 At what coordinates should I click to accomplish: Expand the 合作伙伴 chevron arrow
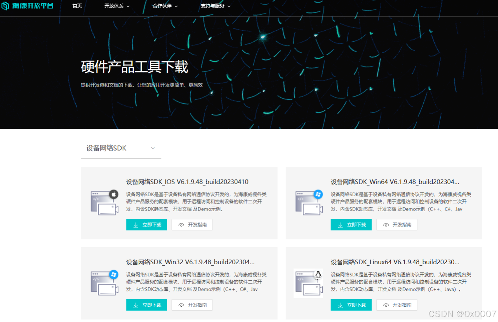tap(176, 6)
